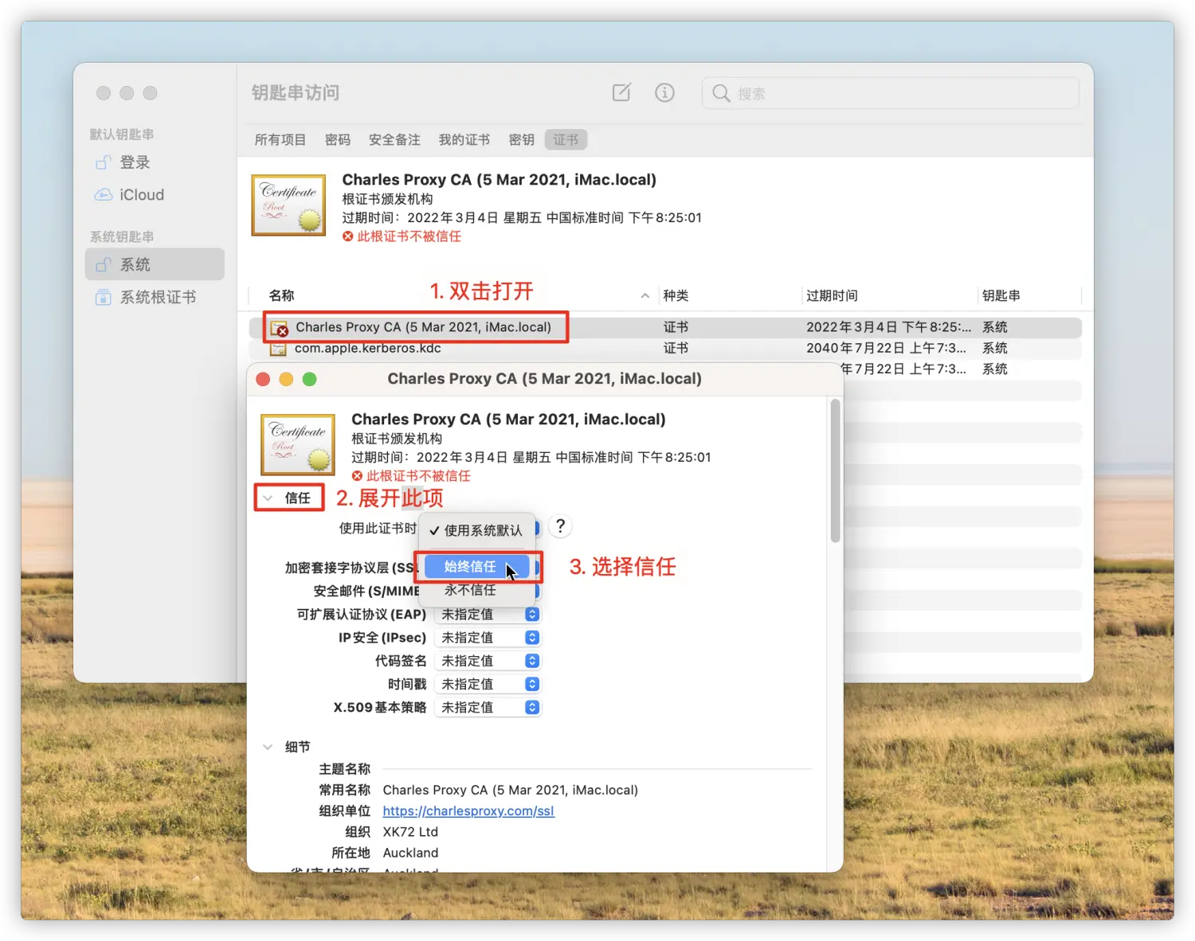Screen dimensions: 1195x941
Task: Choose 使用系统默认 in popup menu
Action: point(476,530)
